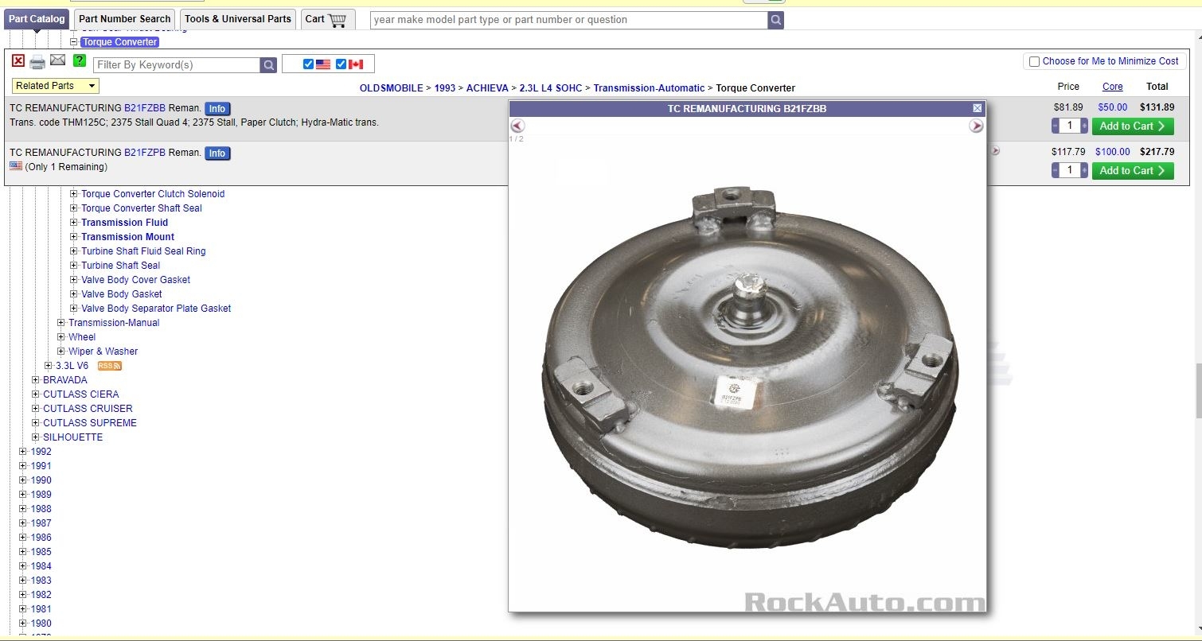
Task: Decrease quantity for the $217.79 item
Action: (x=1056, y=170)
